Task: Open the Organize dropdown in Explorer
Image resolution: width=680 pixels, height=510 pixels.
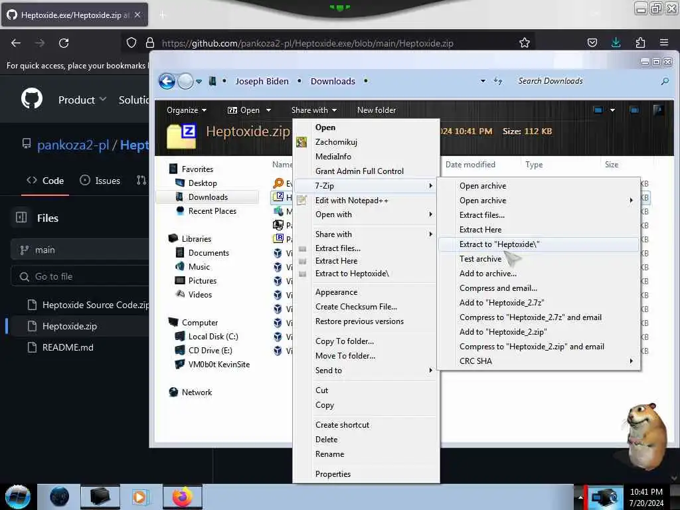Action: point(187,110)
